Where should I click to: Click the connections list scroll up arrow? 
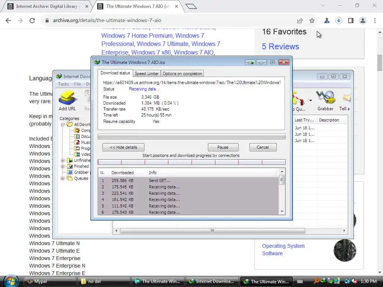point(282,172)
